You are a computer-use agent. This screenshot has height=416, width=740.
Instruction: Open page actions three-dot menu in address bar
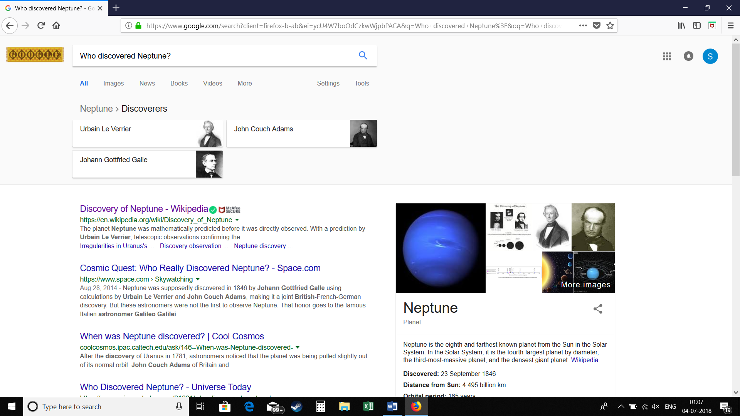[x=583, y=26]
